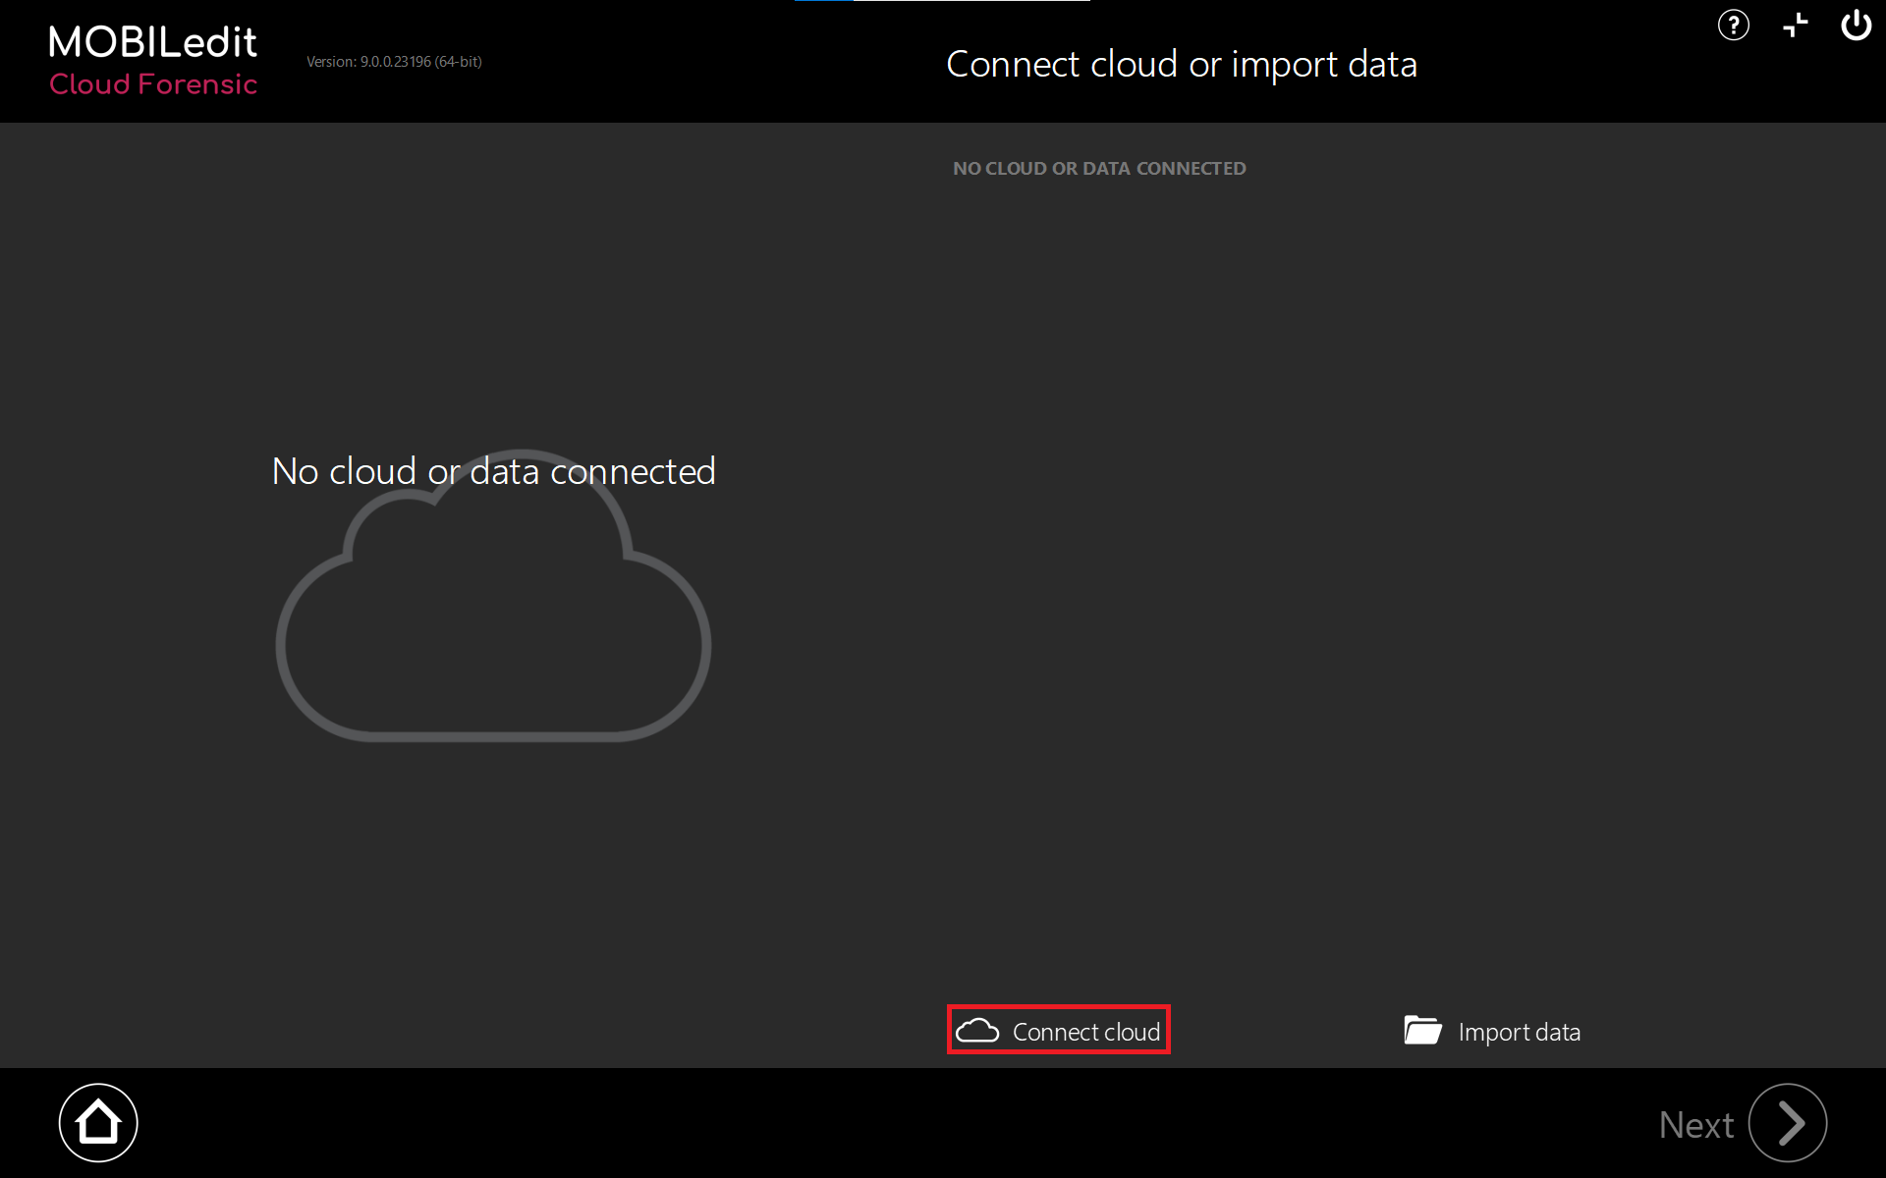Screen dimensions: 1886x1178
Task: Return to start screen with the home icon
Action: (x=98, y=1121)
